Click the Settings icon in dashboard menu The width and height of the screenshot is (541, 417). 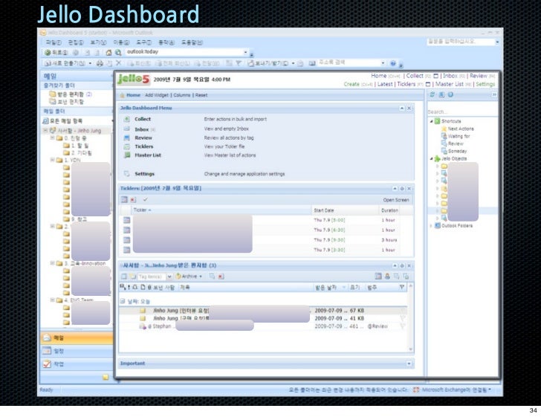point(126,174)
